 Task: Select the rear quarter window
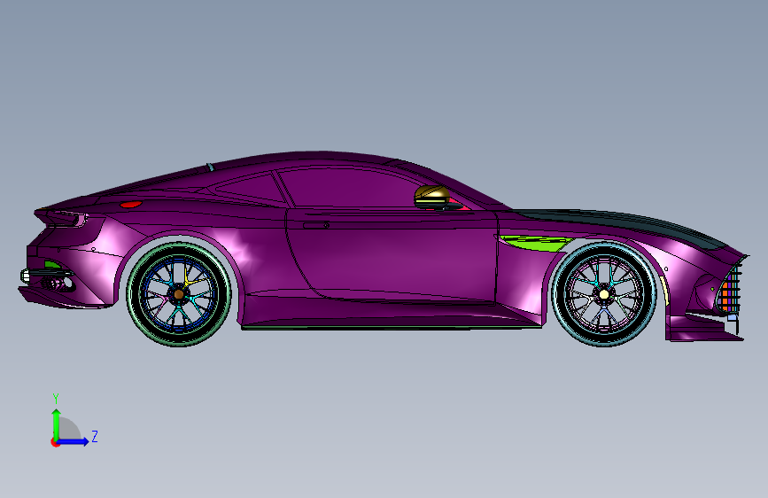[x=252, y=189]
